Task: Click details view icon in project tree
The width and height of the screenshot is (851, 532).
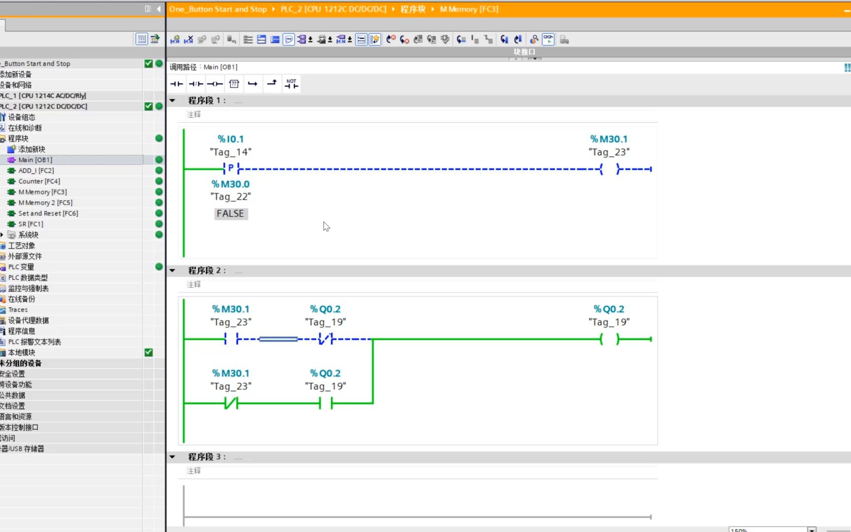Action: (141, 38)
